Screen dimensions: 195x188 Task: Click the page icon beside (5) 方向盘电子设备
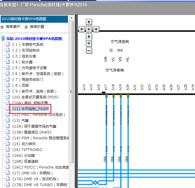click(8, 68)
